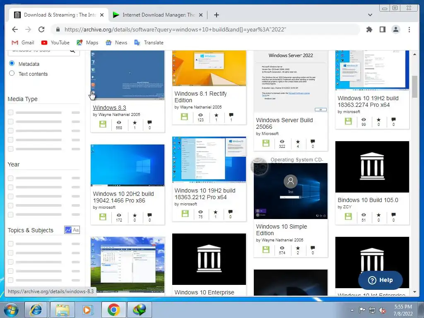Tick the first Topics & Subjects checkbox

pyautogui.click(x=10, y=243)
